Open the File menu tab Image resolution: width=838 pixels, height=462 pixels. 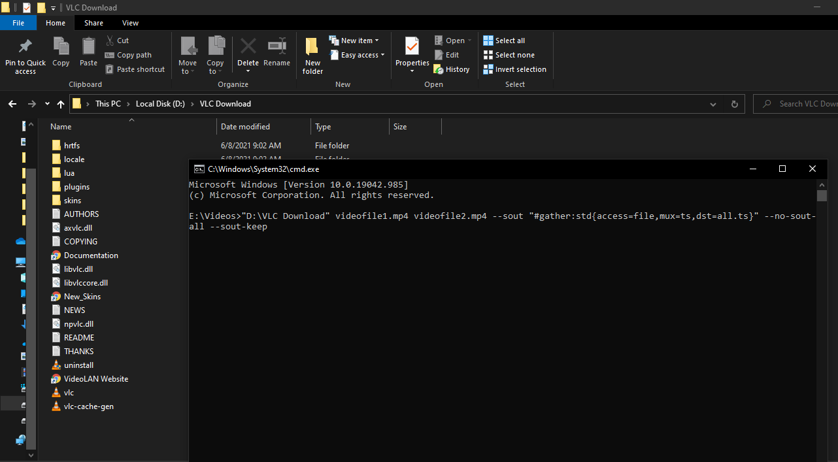[x=18, y=23]
